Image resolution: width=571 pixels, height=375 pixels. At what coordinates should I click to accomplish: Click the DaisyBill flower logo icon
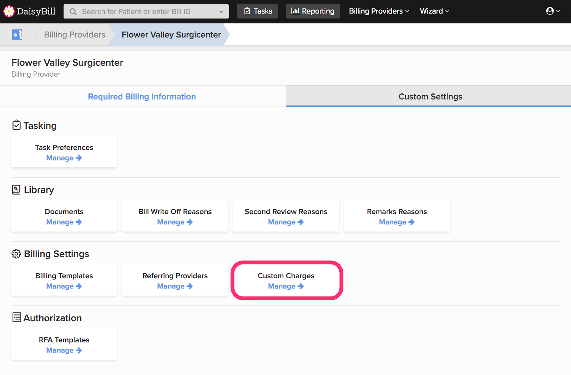[9, 11]
